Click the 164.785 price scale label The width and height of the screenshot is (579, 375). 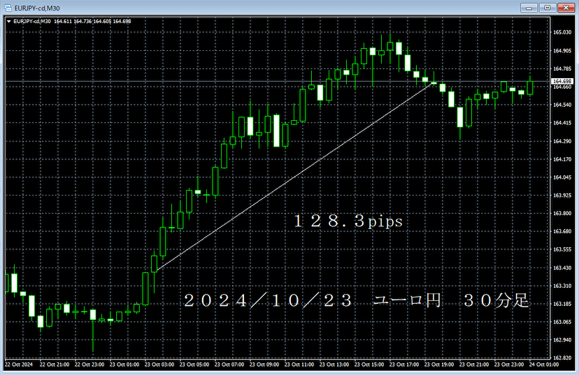point(562,68)
